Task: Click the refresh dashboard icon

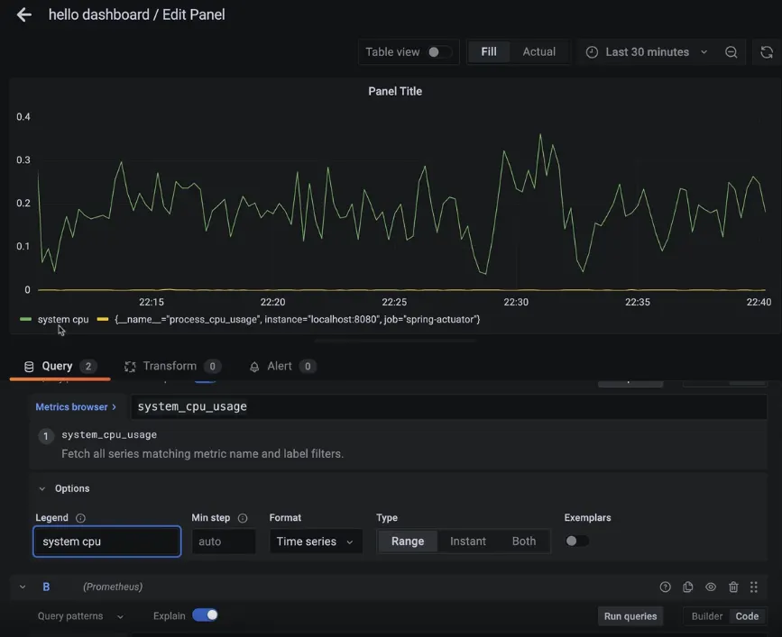Action: tap(766, 52)
